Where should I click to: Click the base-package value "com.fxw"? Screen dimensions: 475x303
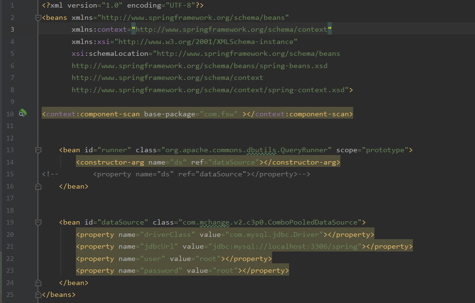(x=219, y=114)
